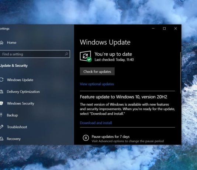Click "Visit Advanced options to change the pause period"
197x170 pixels.
click(x=128, y=141)
